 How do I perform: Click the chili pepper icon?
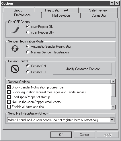point(15,30)
